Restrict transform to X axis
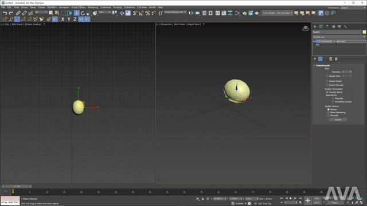The width and height of the screenshot is (367, 206). click(x=63, y=19)
